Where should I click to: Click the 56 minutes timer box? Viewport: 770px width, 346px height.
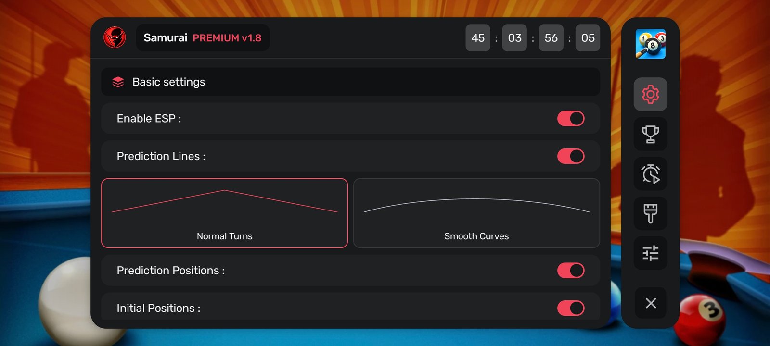click(x=551, y=37)
